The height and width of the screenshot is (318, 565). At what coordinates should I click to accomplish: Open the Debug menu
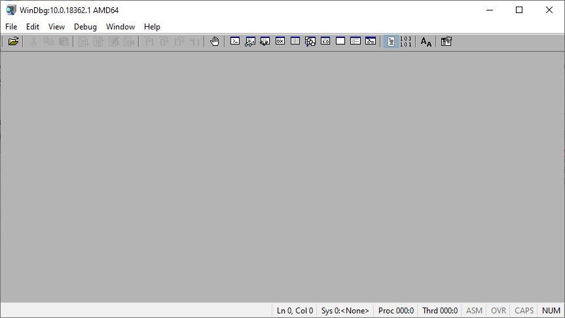pos(85,27)
